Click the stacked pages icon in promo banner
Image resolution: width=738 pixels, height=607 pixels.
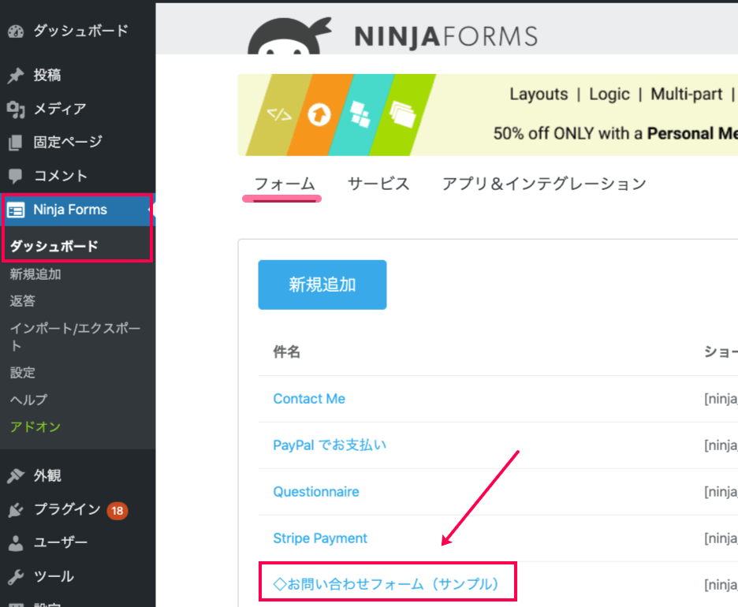click(402, 114)
